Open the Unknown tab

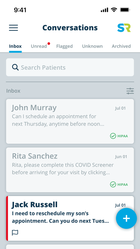(92, 46)
